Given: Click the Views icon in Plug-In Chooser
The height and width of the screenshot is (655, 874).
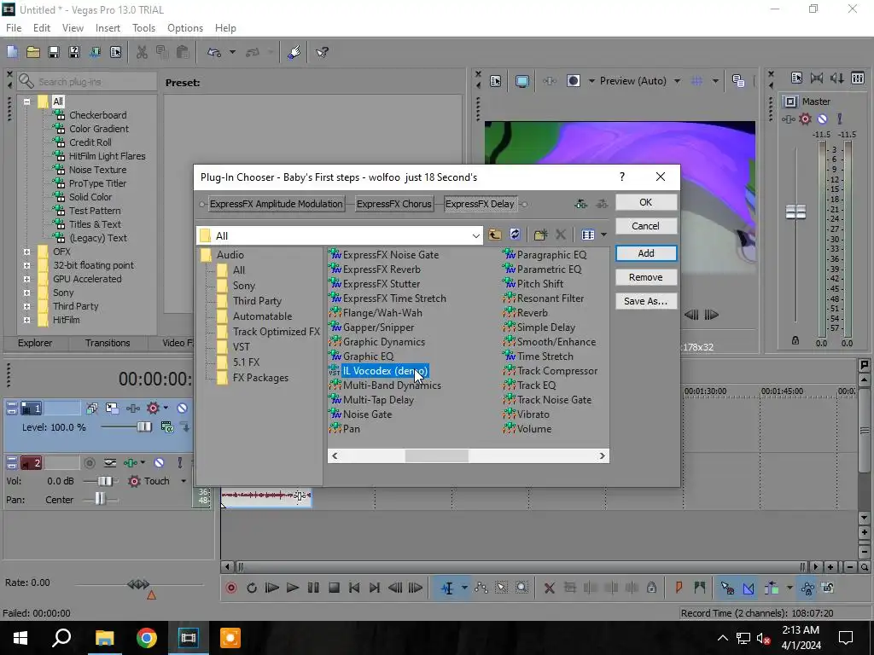Looking at the screenshot, I should pyautogui.click(x=588, y=235).
